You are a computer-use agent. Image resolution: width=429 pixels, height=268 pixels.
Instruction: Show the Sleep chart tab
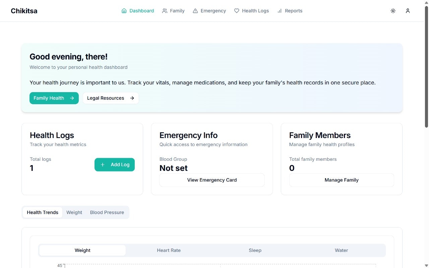point(255,250)
